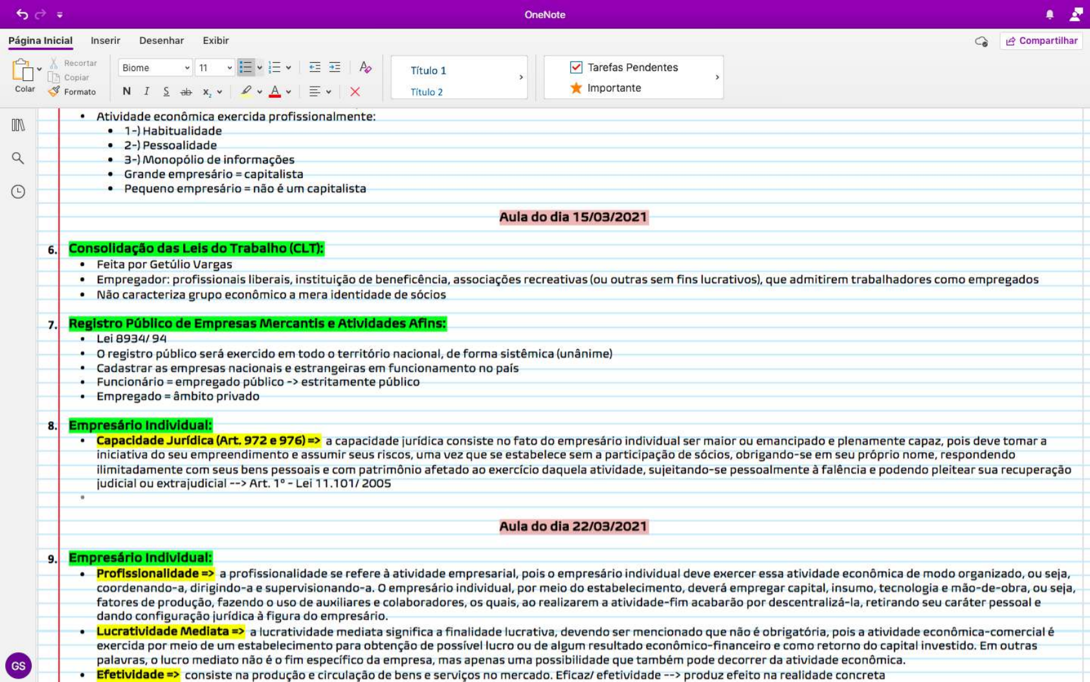Toggle strikethrough formatting

point(186,92)
